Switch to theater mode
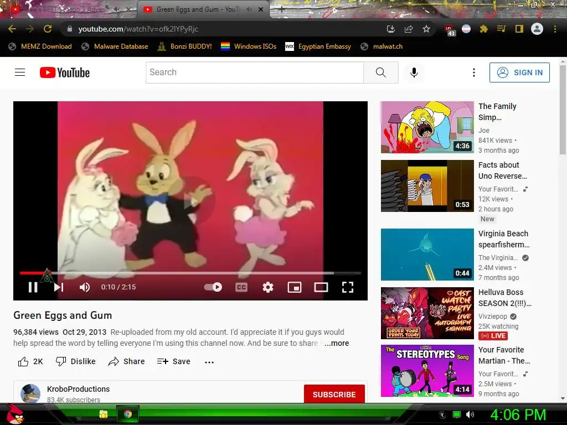The height and width of the screenshot is (425, 567). [x=321, y=287]
